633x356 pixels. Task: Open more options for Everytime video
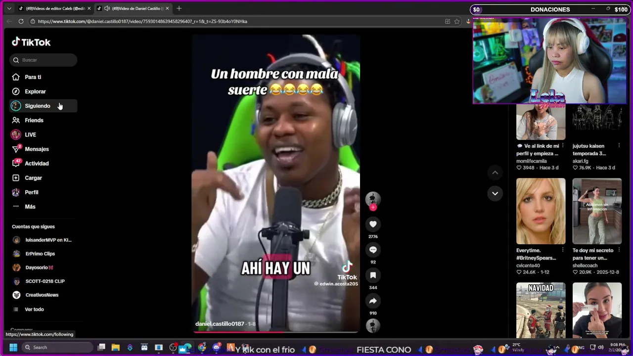coord(562,250)
